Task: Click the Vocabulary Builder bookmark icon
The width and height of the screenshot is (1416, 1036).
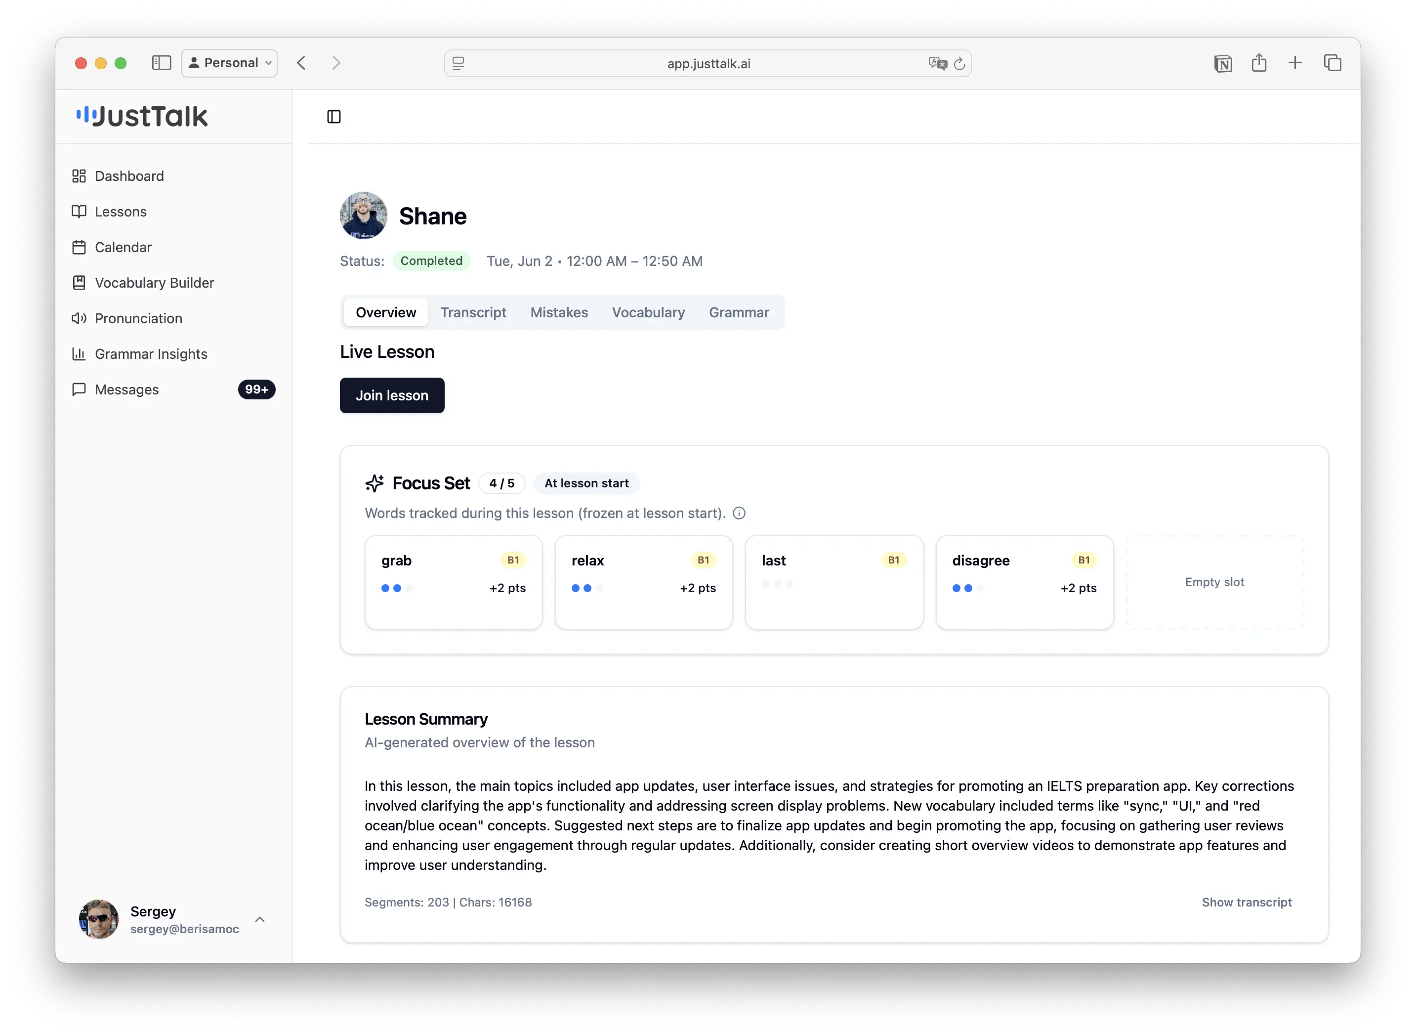Action: click(79, 283)
